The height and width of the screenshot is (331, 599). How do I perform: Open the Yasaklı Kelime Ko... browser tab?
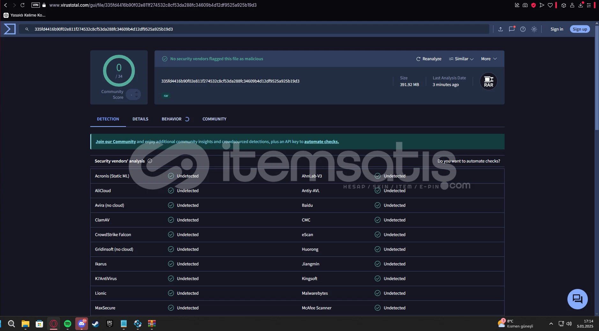pos(25,15)
